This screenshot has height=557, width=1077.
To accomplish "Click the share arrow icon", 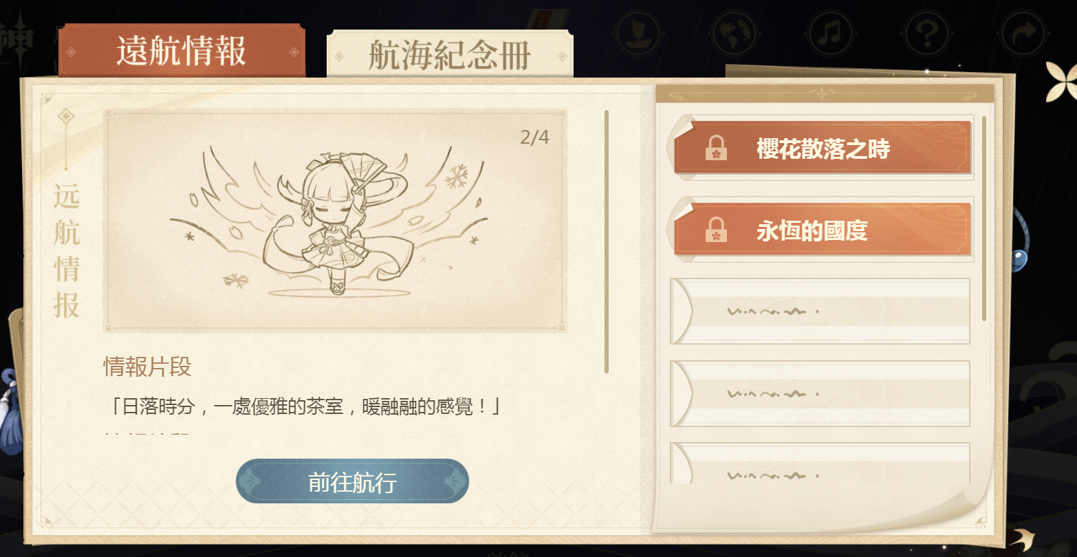I will coord(1023,33).
